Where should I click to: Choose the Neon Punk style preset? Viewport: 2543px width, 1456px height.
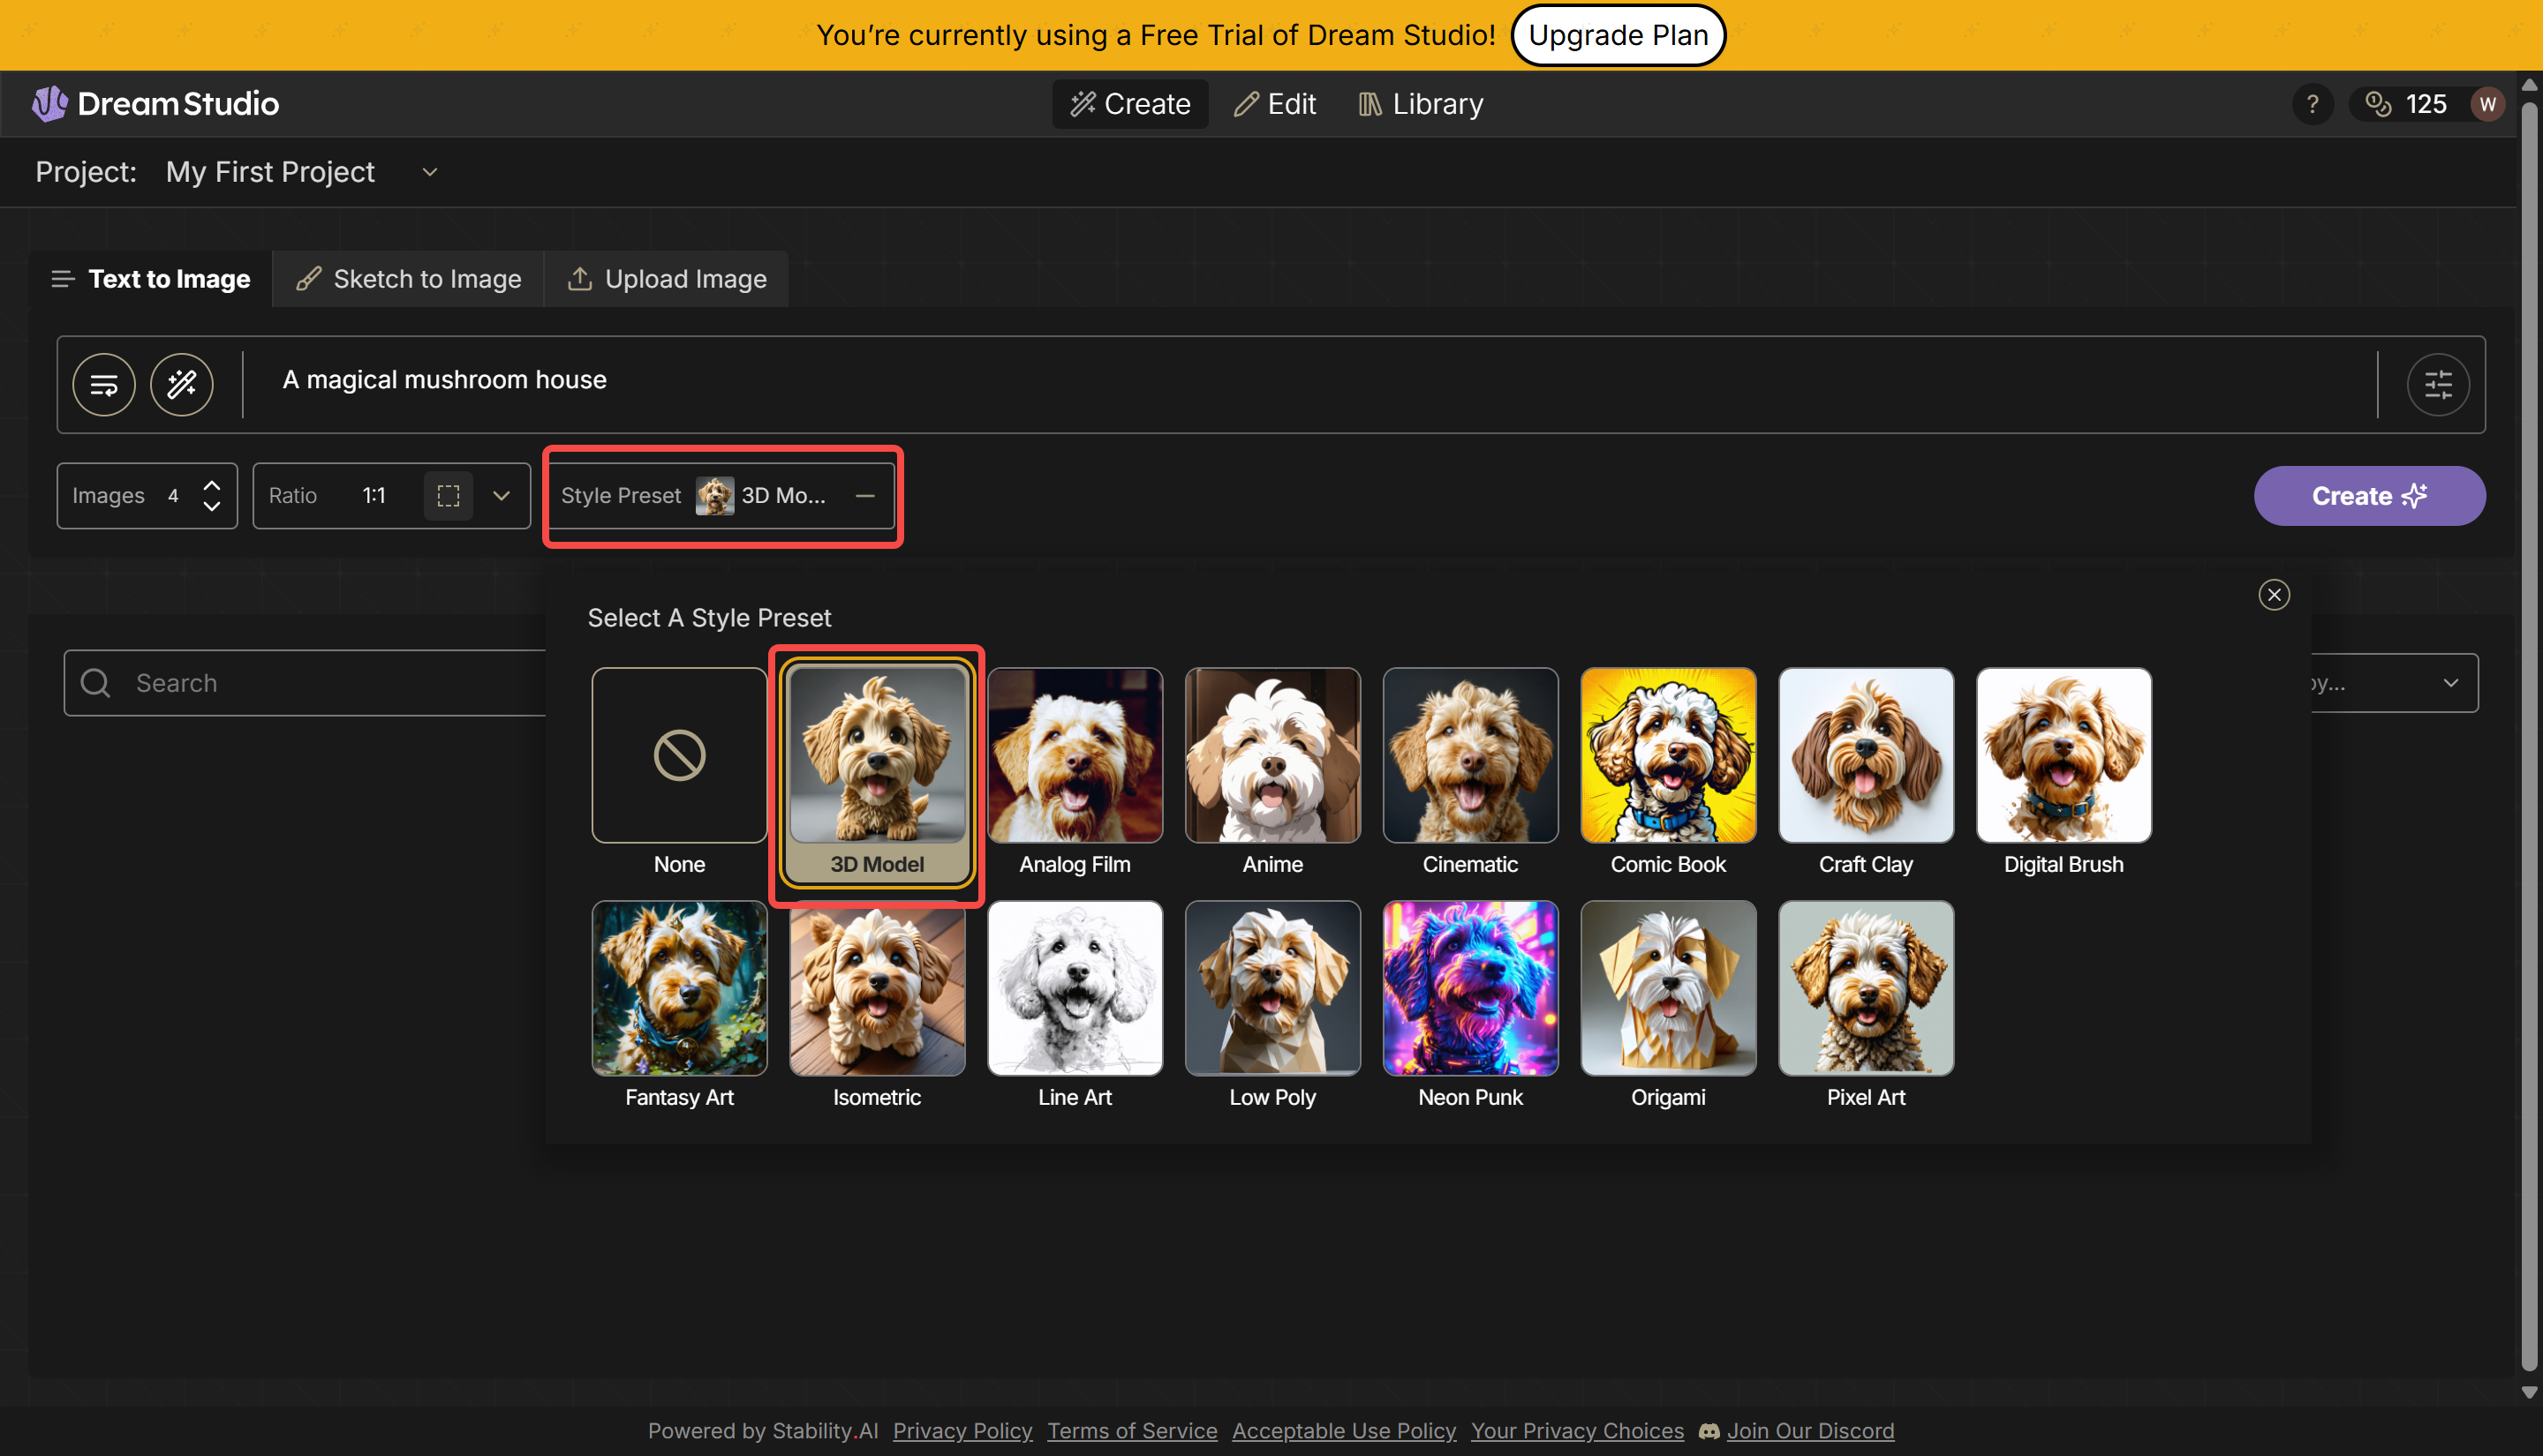[1469, 988]
